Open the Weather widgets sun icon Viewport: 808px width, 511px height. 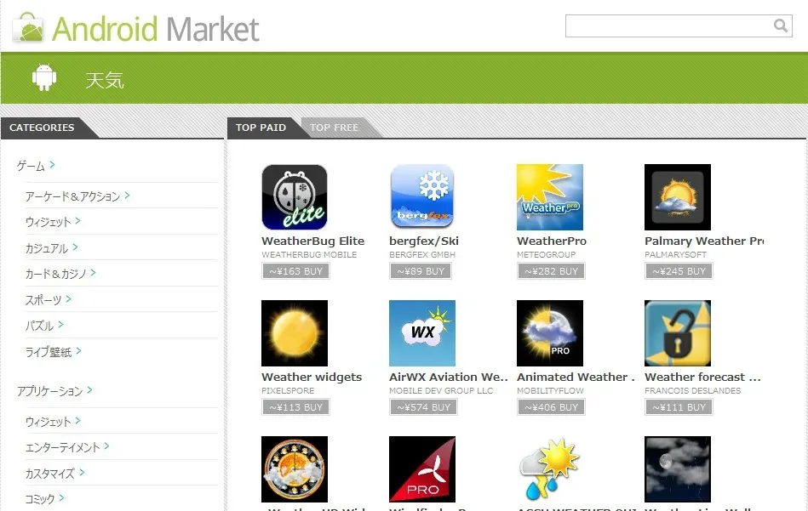point(295,333)
